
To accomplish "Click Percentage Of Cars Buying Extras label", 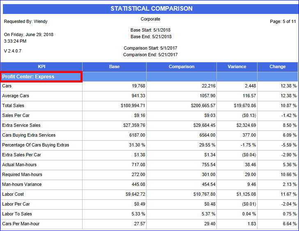I will (35, 145).
